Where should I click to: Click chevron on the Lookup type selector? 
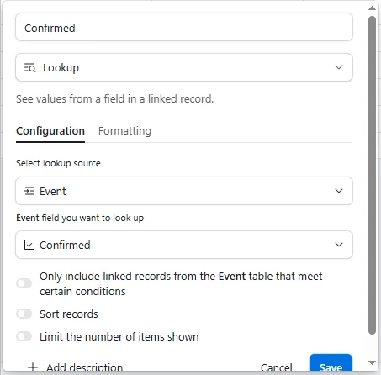[x=339, y=67]
